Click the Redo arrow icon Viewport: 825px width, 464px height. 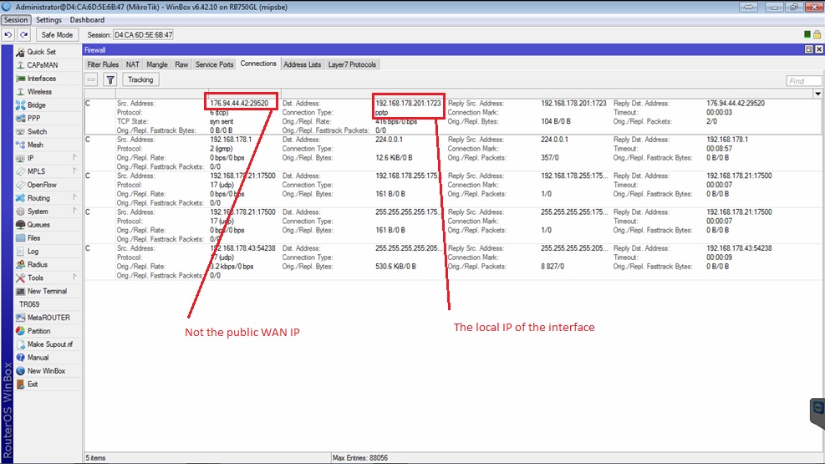[23, 35]
